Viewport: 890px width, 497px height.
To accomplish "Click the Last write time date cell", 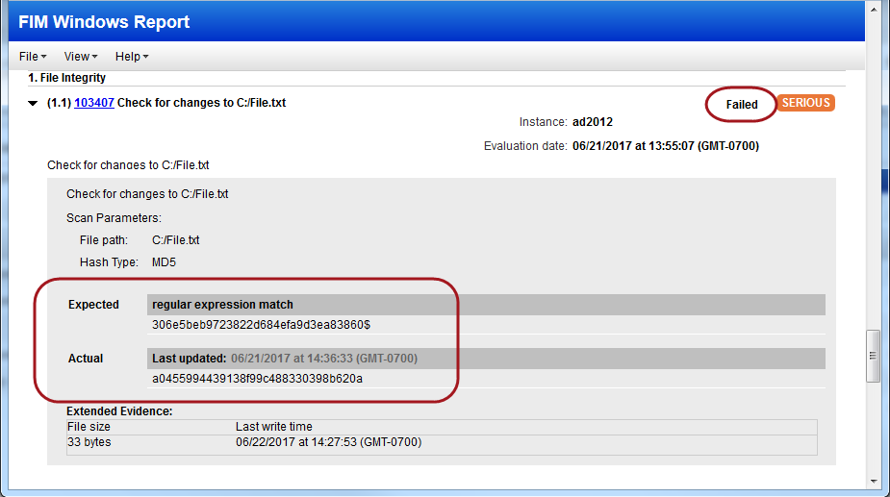I will pyautogui.click(x=328, y=442).
